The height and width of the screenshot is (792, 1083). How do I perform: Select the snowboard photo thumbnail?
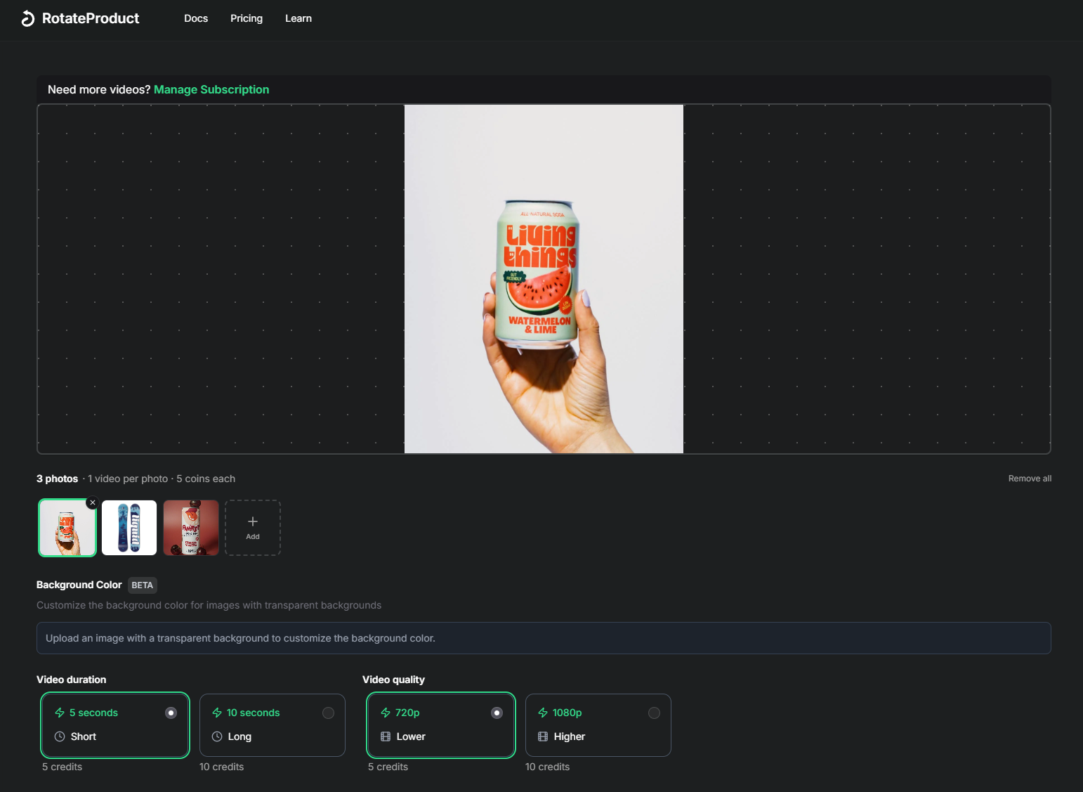coord(129,528)
